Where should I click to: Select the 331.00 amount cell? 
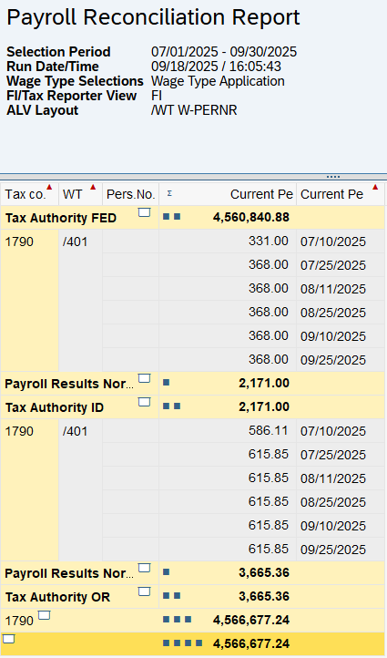228,242
